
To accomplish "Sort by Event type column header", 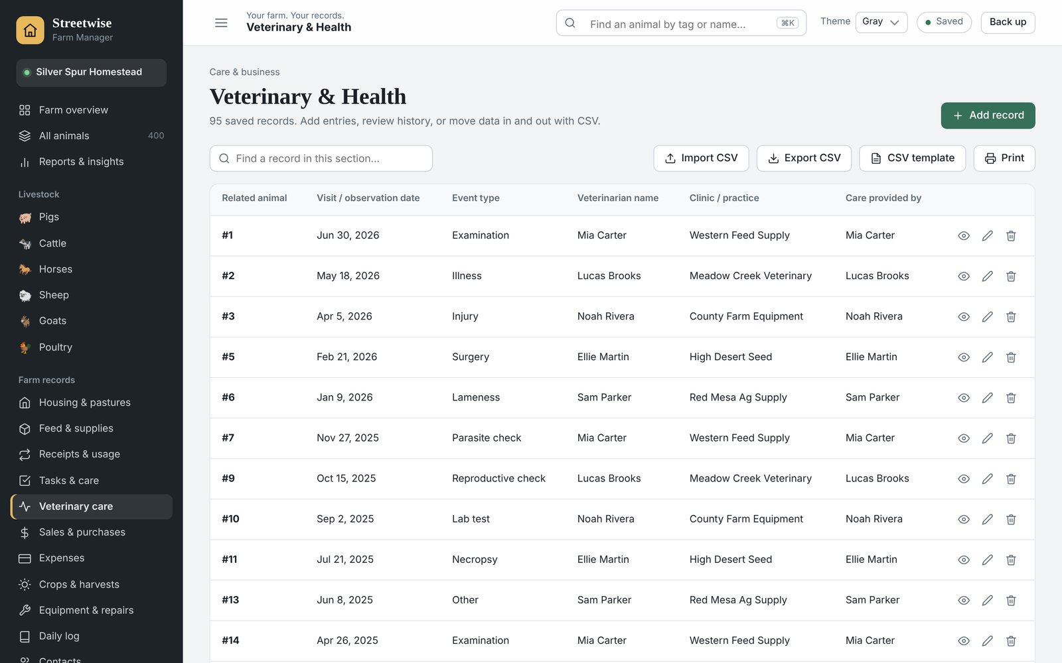I will (x=476, y=198).
